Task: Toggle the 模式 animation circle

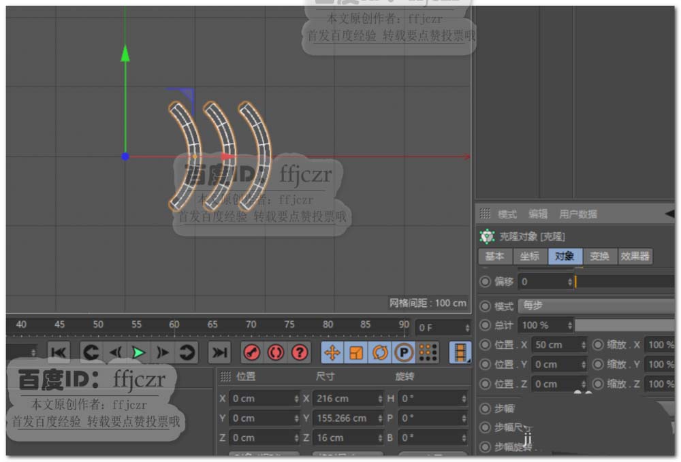Action: tap(485, 306)
